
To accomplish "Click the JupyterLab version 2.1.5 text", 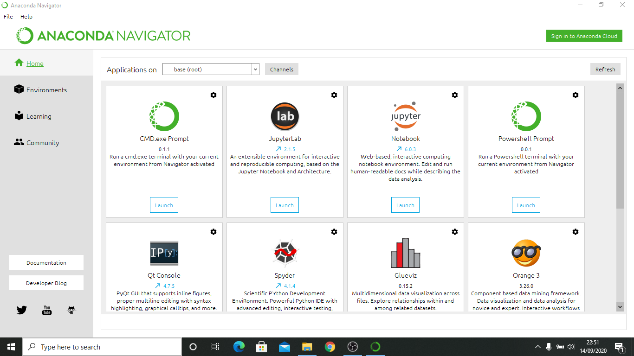I will [290, 149].
